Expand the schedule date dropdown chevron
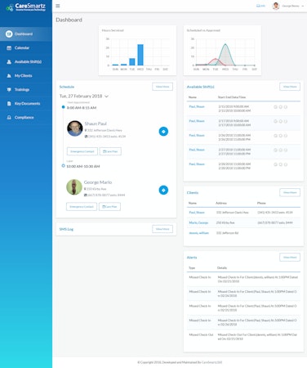The image size is (307, 368). [x=106, y=96]
